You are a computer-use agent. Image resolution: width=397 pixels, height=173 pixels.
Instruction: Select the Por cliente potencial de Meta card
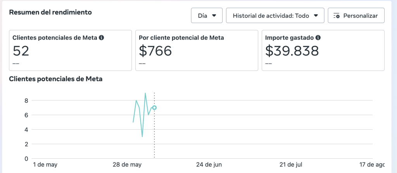(x=197, y=50)
